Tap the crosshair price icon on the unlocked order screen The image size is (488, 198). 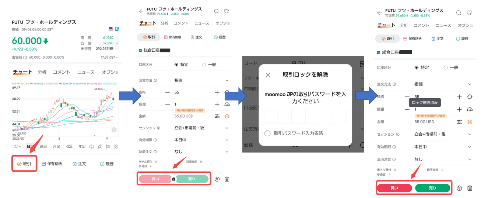click(470, 97)
